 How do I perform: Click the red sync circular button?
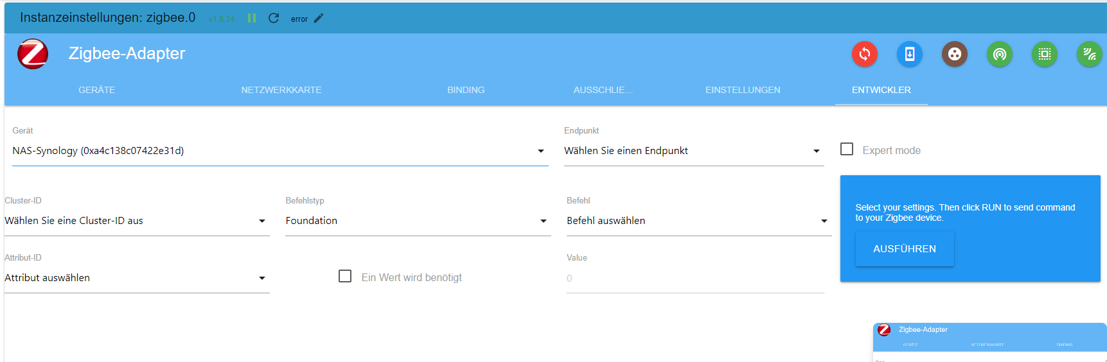pyautogui.click(x=865, y=54)
